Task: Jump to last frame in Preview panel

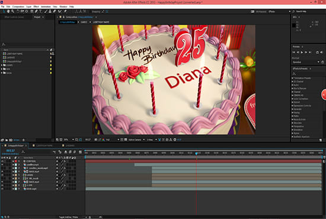Action: (x=310, y=52)
